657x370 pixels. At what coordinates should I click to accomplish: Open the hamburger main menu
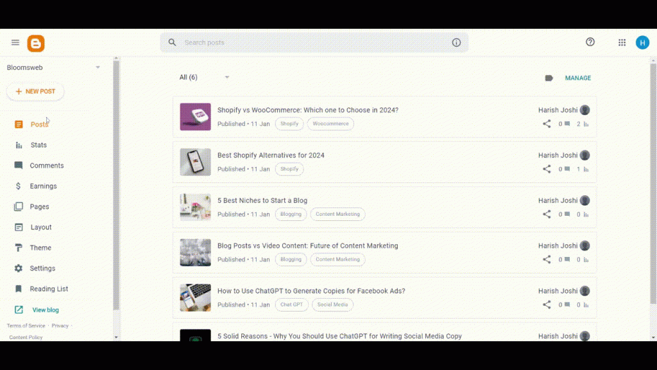click(15, 42)
